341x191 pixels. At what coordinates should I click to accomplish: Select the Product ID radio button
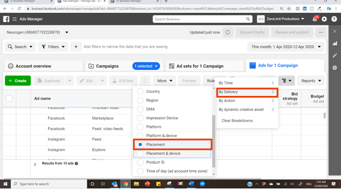[140, 162]
